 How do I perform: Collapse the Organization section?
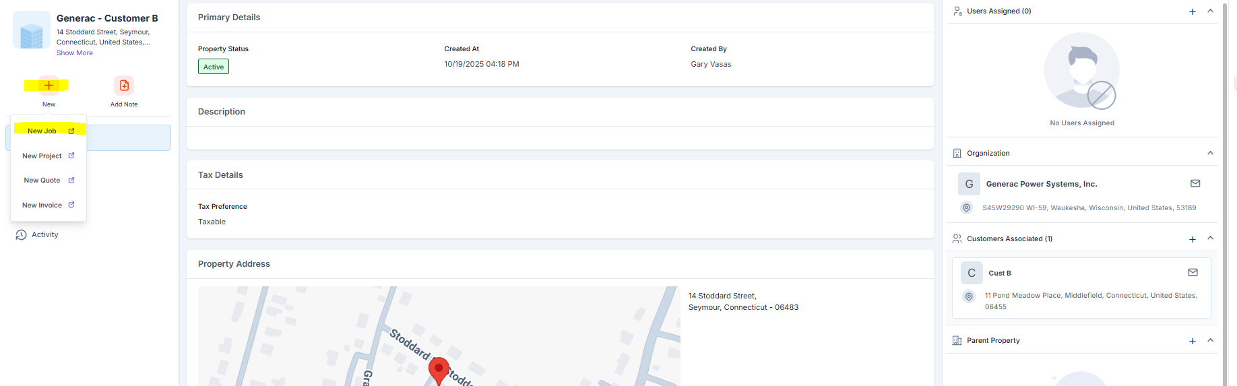point(1210,154)
